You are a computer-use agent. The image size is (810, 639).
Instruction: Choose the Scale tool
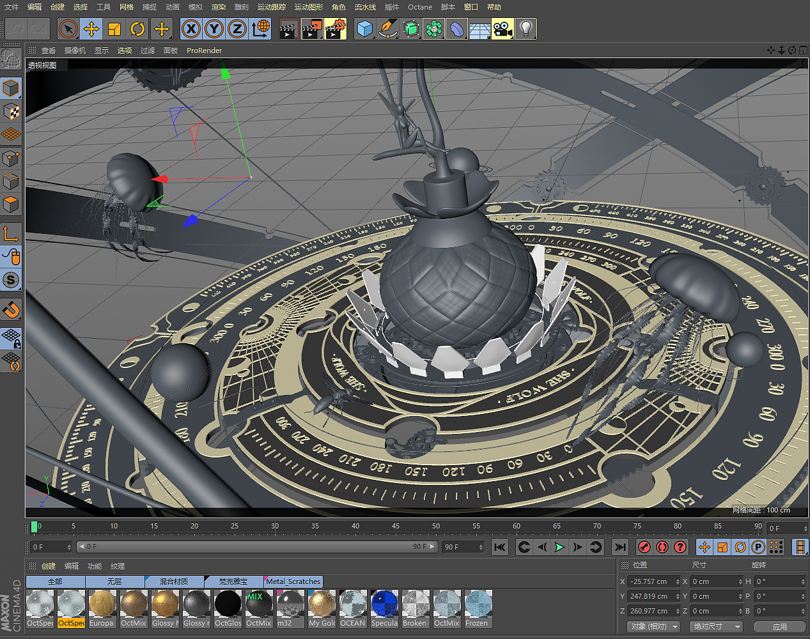pyautogui.click(x=114, y=29)
